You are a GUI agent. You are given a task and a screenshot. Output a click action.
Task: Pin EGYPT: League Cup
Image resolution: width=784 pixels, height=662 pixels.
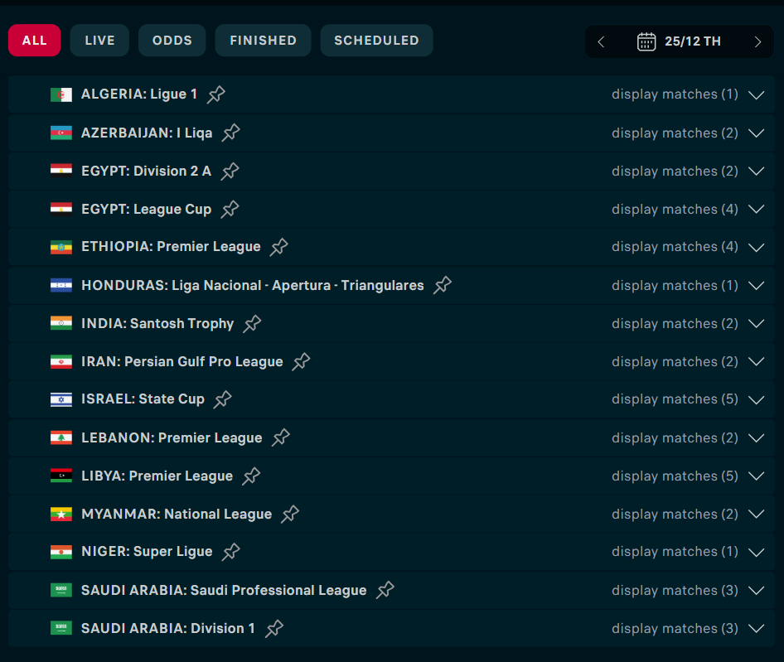[x=230, y=209]
